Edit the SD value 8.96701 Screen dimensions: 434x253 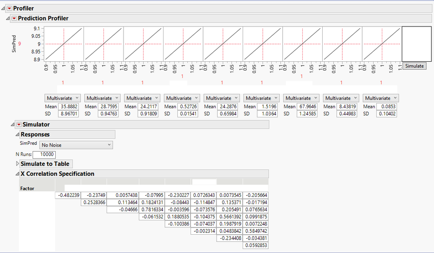coord(68,113)
